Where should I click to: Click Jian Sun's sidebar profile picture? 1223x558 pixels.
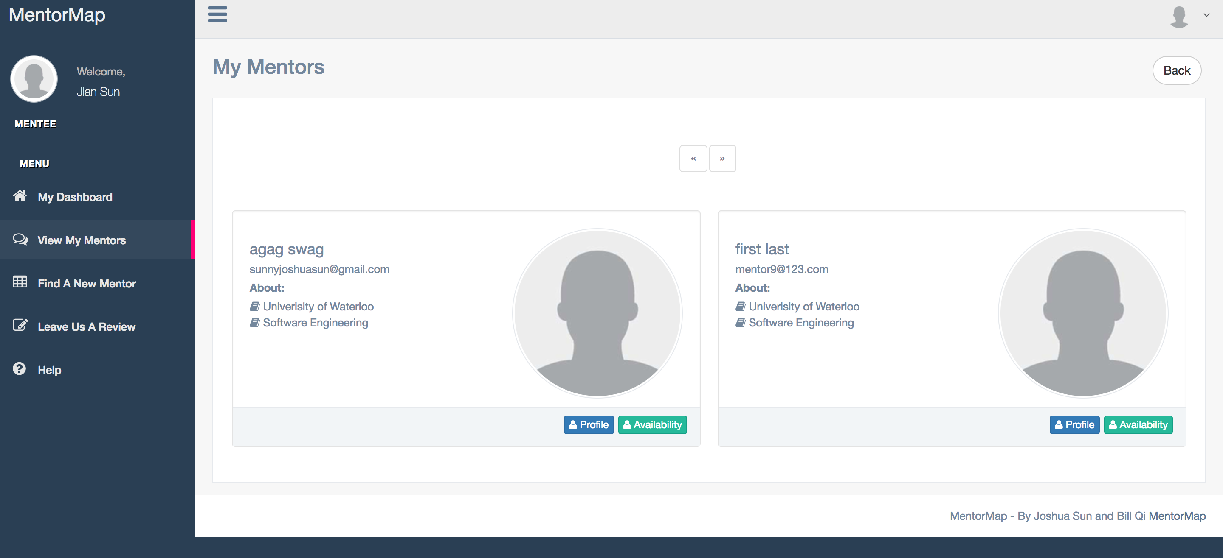pyautogui.click(x=34, y=79)
